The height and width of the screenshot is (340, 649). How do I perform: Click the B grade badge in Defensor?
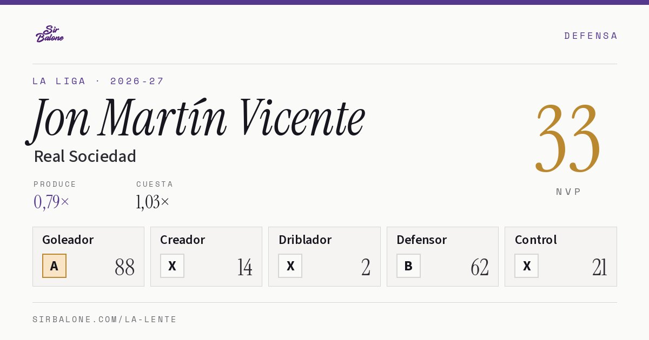pyautogui.click(x=408, y=266)
